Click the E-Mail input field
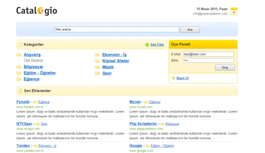Viewport: 265px width, 153px height. 209,54
